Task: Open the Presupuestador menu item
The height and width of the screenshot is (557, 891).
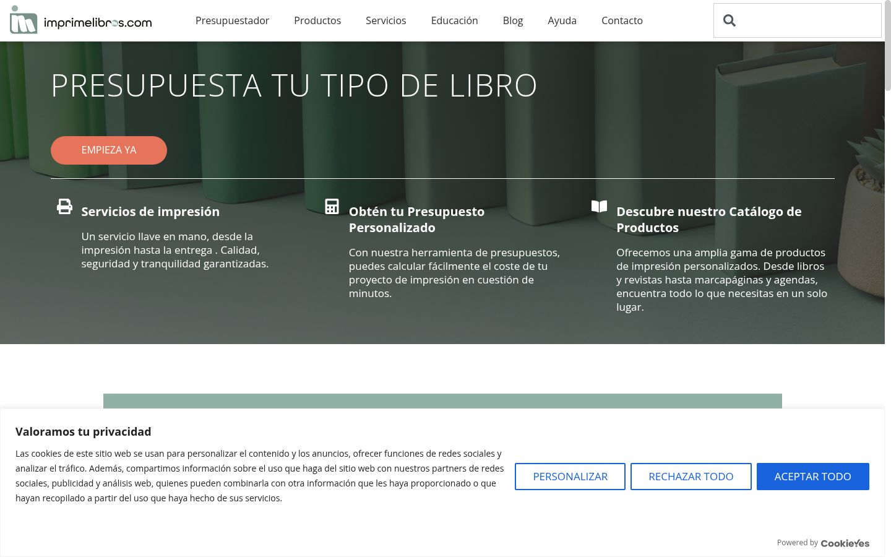Action: pos(232,20)
